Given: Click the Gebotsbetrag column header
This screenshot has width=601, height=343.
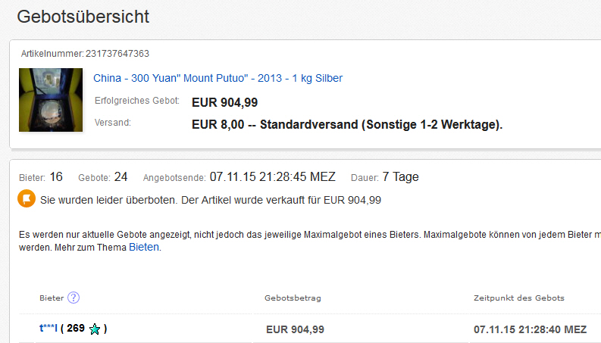Looking at the screenshot, I should pos(293,298).
